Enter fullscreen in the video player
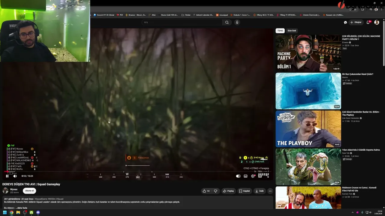Screen dimensions: 385x216 267,176
